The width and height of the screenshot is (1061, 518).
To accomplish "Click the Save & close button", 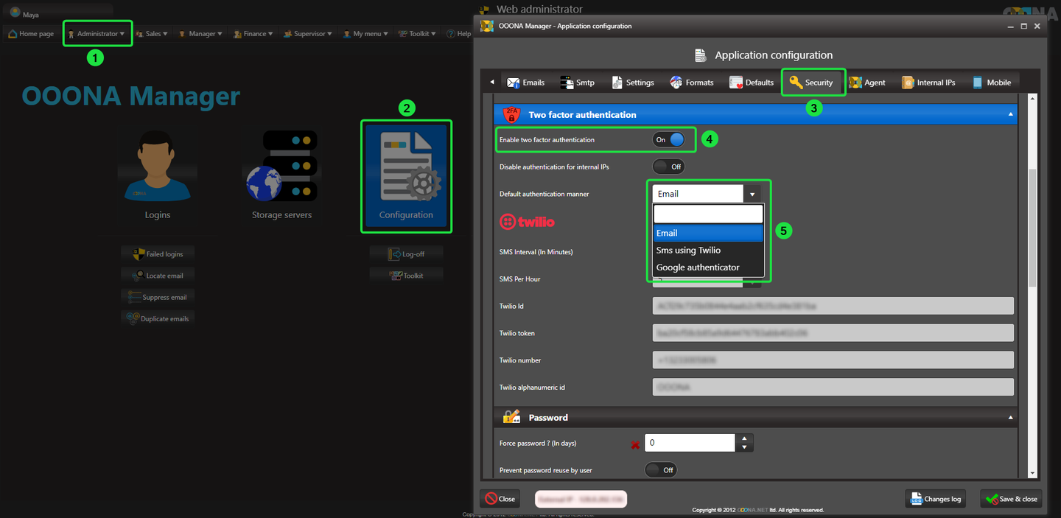I will click(1010, 499).
